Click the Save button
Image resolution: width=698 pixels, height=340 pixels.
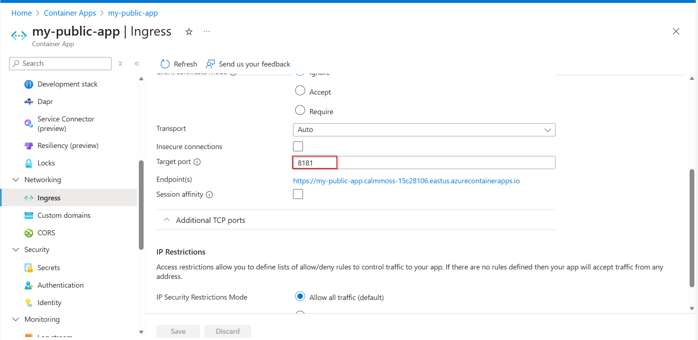[x=178, y=331]
